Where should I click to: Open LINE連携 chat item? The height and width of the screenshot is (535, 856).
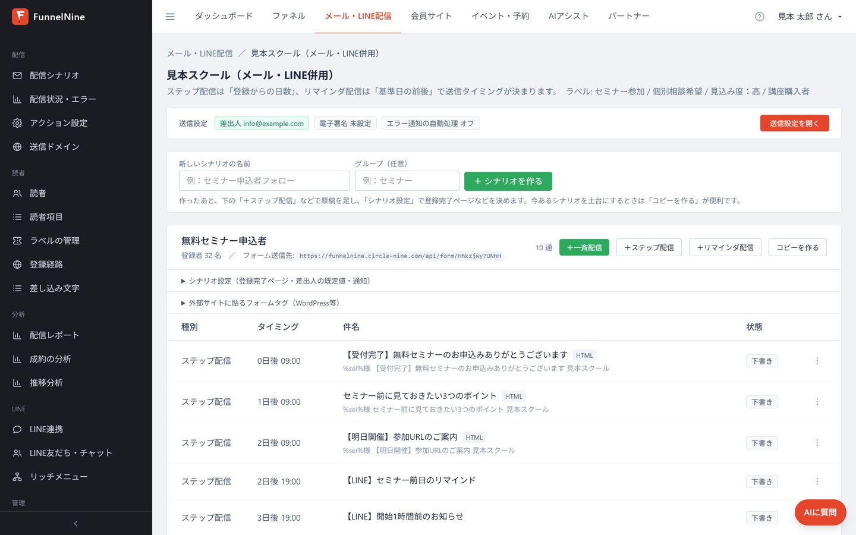(76, 429)
